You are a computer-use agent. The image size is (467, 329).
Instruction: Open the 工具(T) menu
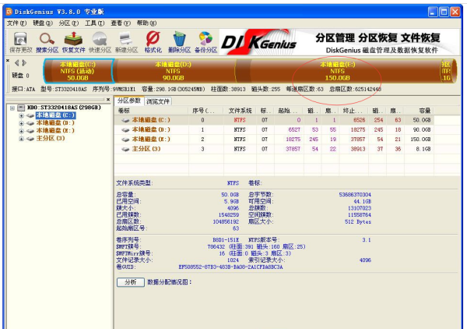click(x=94, y=23)
